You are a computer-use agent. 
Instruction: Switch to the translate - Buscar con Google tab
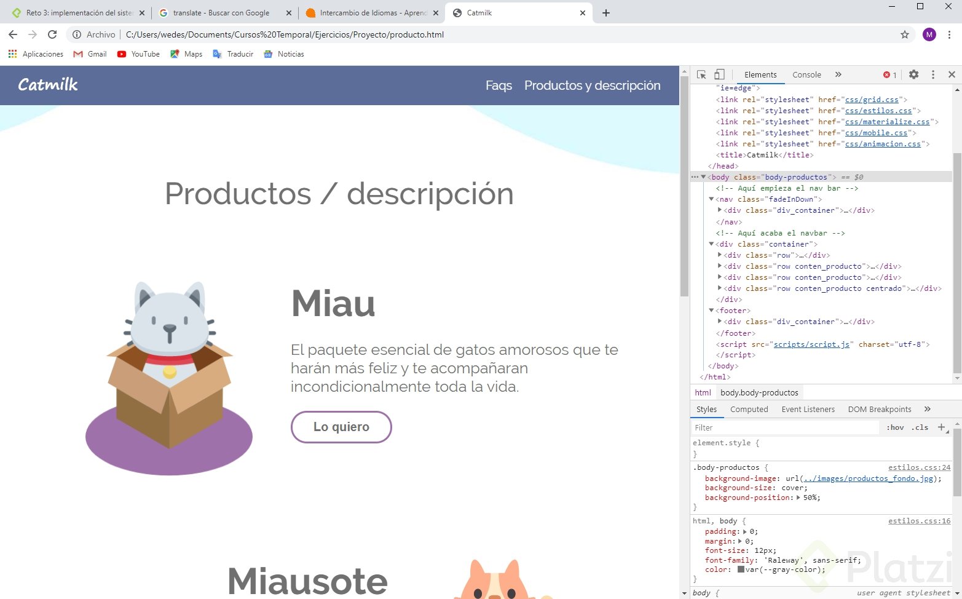point(224,13)
